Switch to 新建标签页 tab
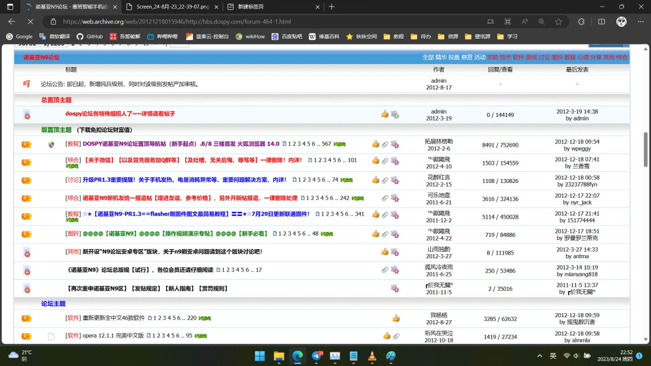 [x=273, y=7]
